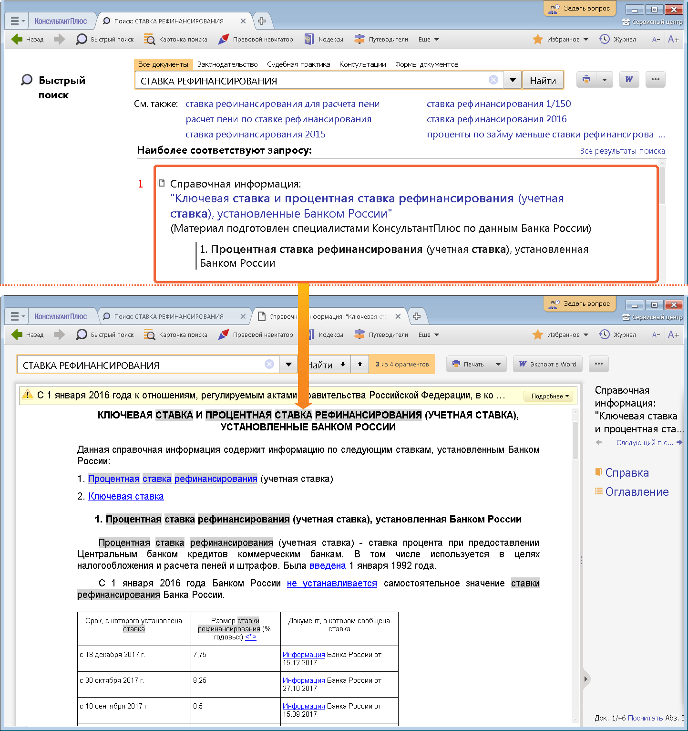Screen dimensions: 688x731
Task: Clear the search query in the top window
Action: click(x=493, y=80)
